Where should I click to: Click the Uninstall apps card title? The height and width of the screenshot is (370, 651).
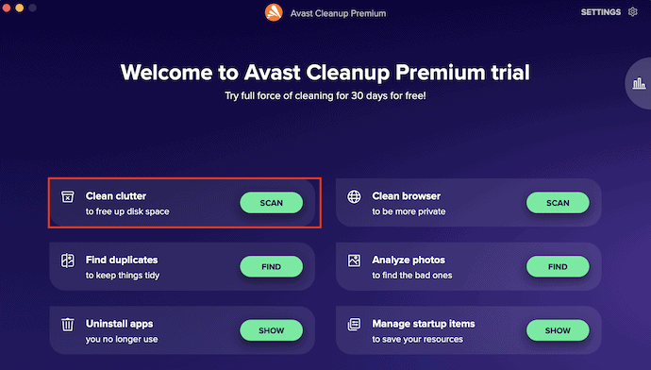120,324
